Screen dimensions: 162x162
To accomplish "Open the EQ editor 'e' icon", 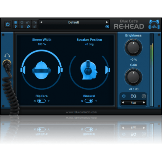I will pos(144,96).
